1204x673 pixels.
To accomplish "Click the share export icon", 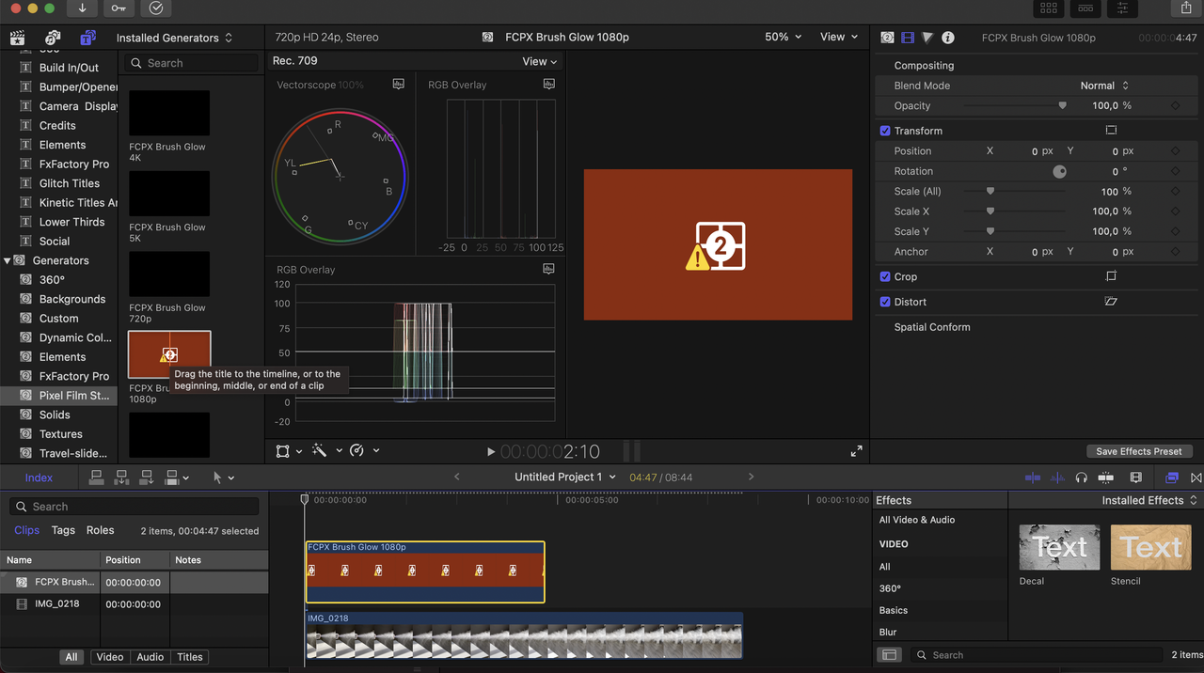I will [1186, 8].
